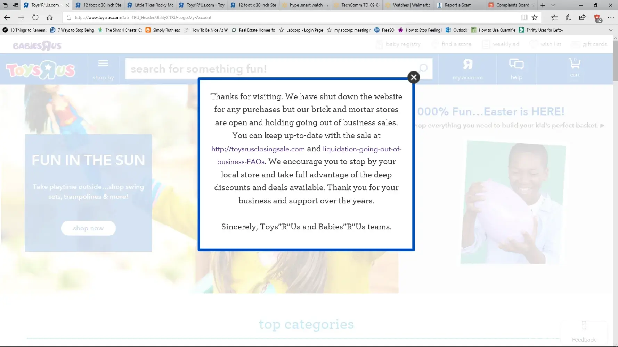
Task: Go forward to the next page
Action: click(21, 17)
